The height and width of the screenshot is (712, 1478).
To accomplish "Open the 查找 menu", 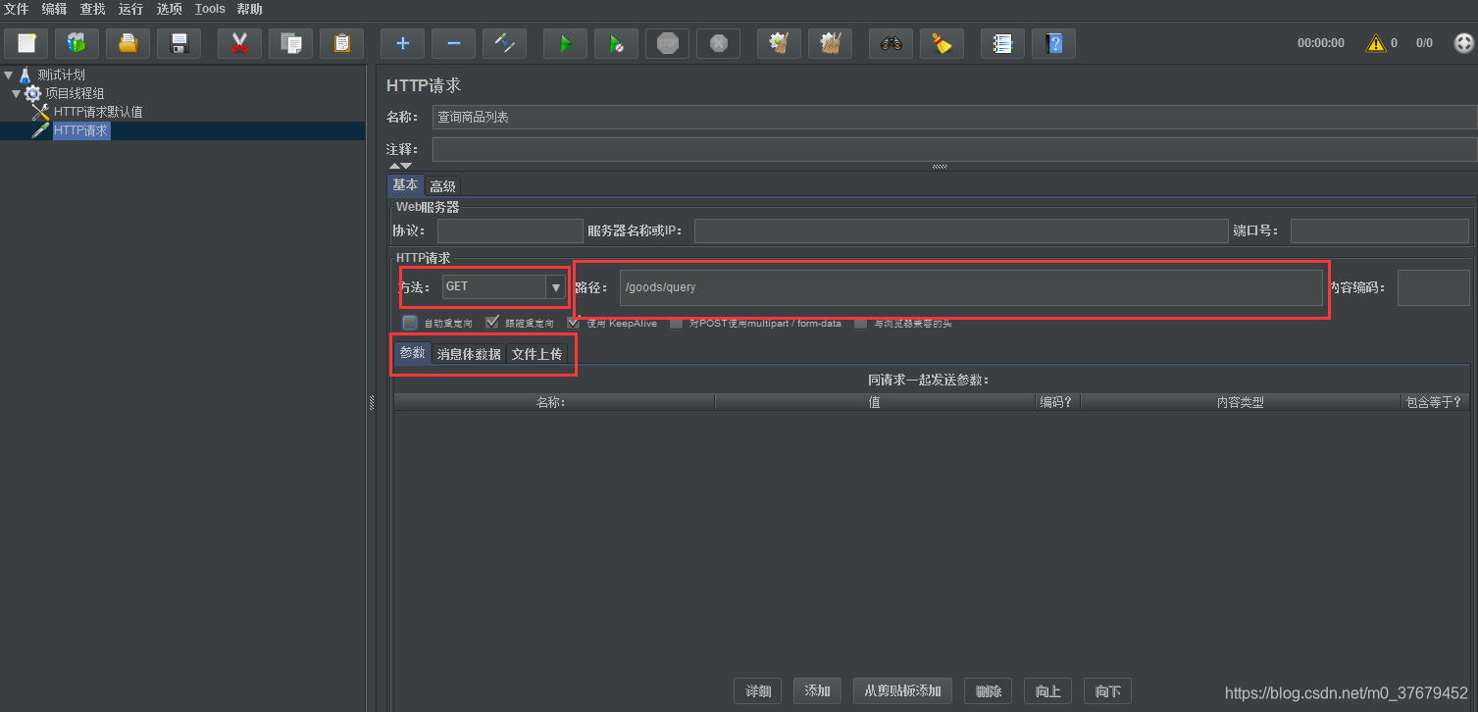I will 92,9.
